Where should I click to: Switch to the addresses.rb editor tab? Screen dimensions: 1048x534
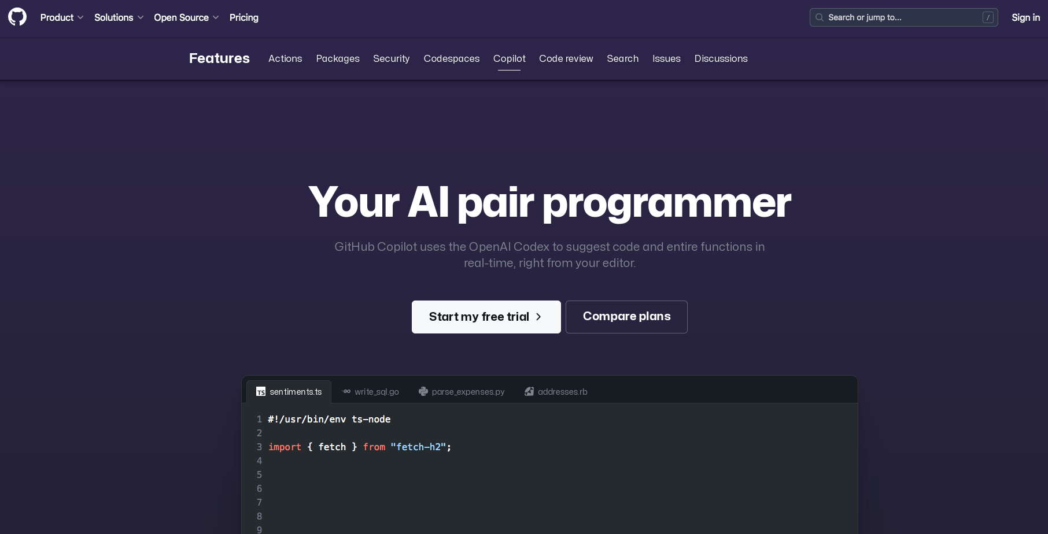556,392
